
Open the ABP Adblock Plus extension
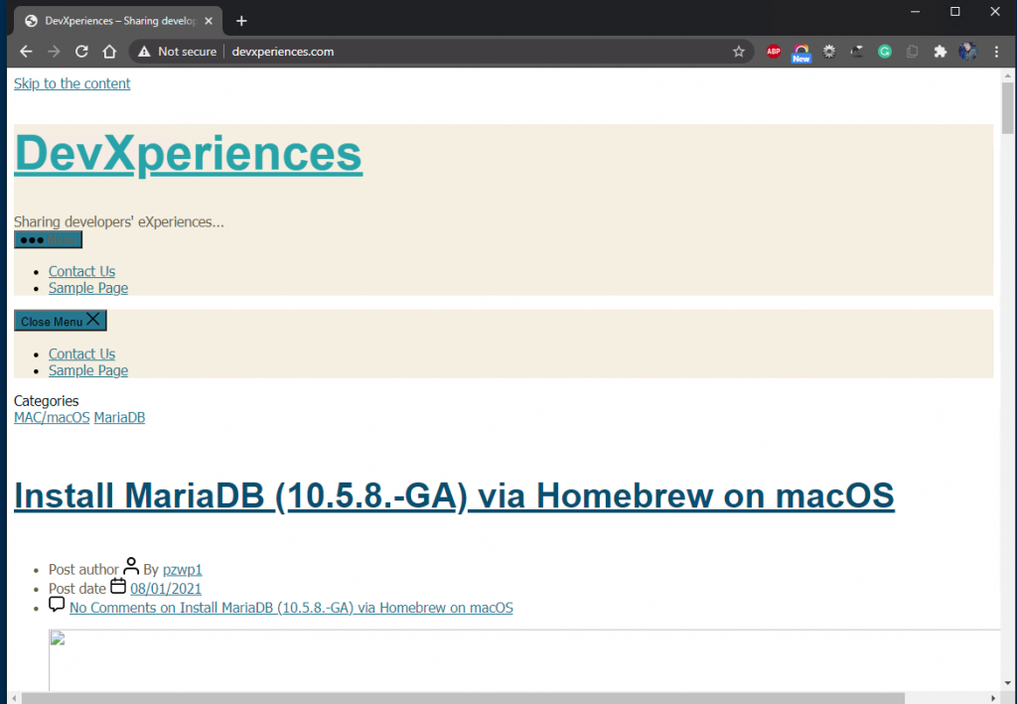click(x=773, y=52)
